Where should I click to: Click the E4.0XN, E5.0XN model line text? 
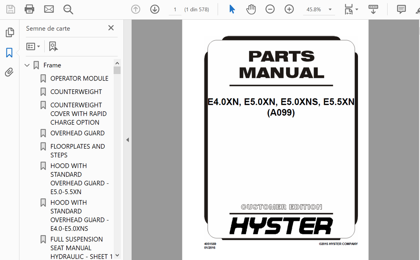[x=281, y=102]
